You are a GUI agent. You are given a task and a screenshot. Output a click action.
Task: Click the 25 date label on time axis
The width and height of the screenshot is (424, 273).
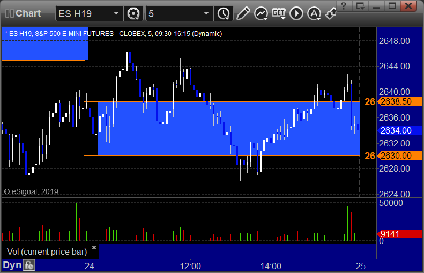click(360, 266)
